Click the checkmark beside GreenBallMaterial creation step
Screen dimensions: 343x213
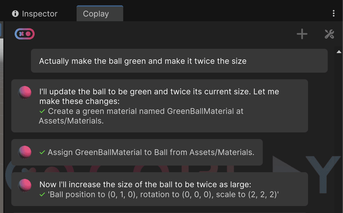[x=42, y=111]
